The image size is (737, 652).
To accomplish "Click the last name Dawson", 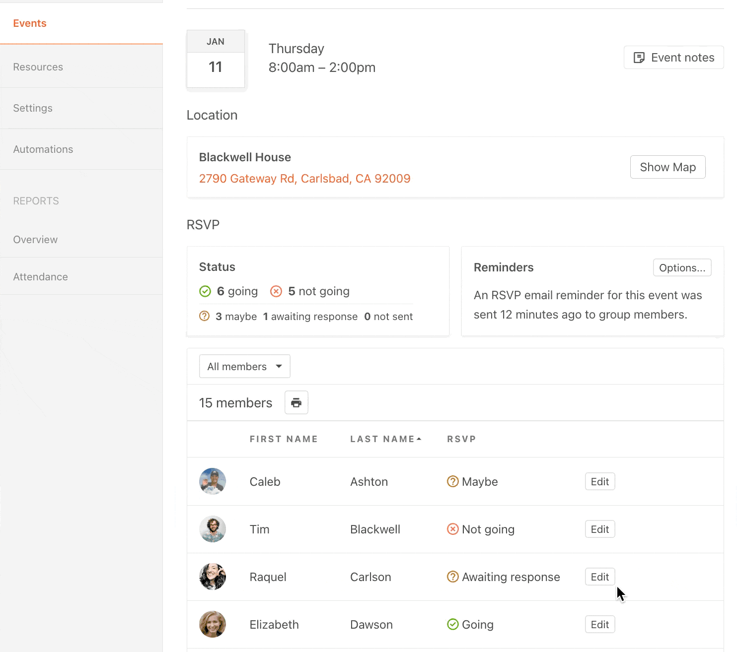I will click(x=371, y=625).
